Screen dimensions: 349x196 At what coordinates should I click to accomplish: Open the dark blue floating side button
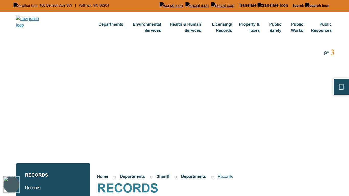pyautogui.click(x=341, y=87)
